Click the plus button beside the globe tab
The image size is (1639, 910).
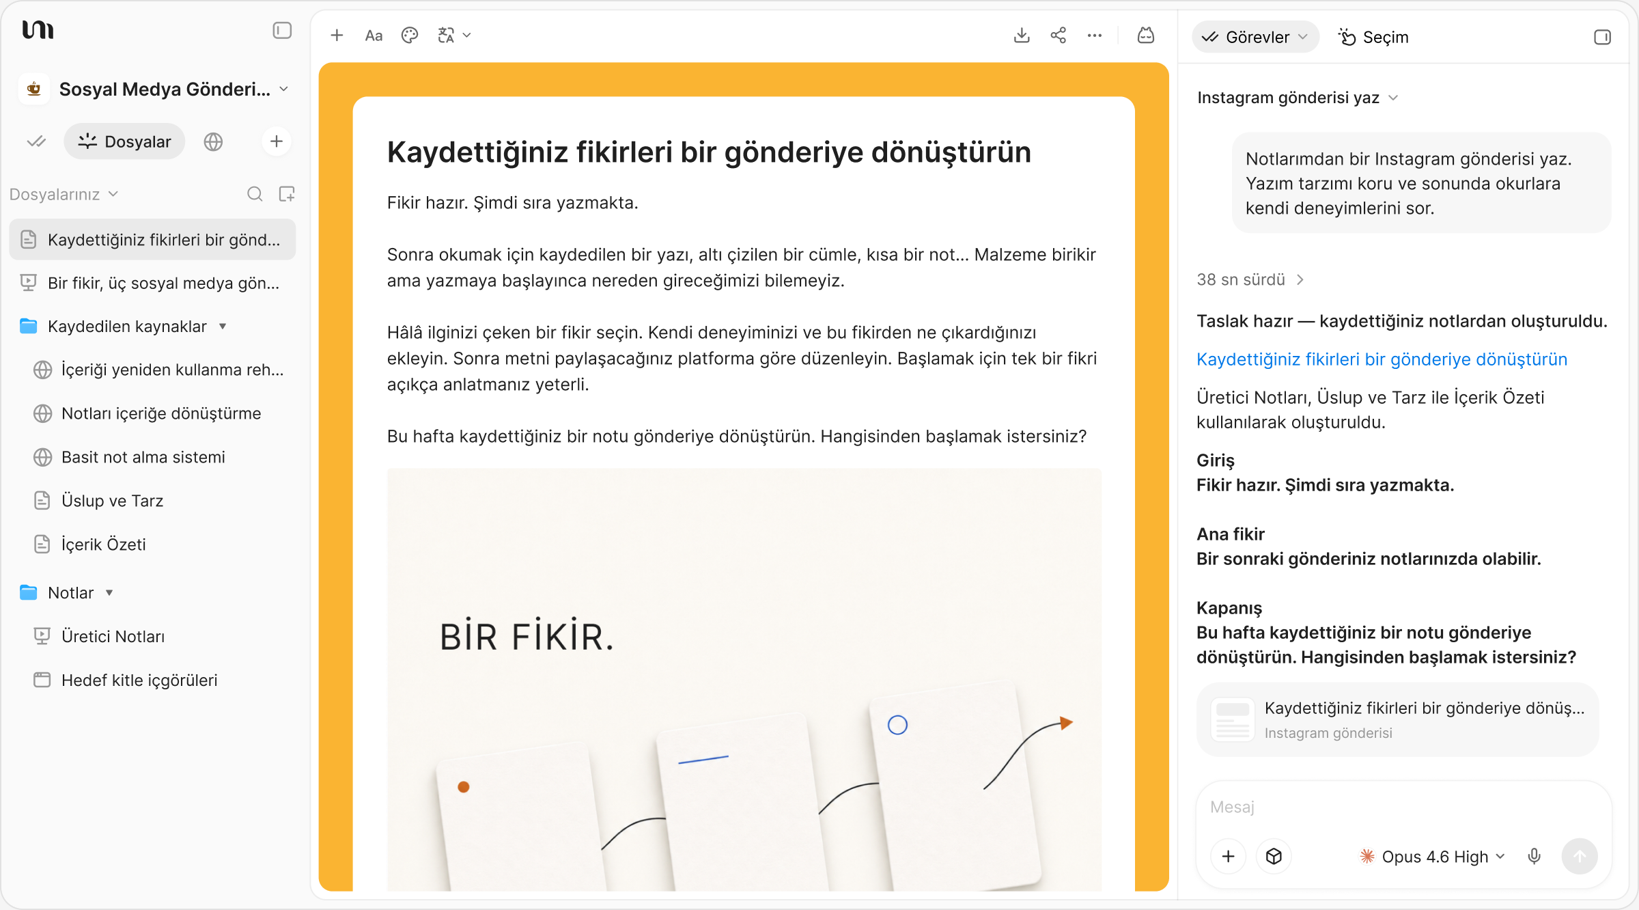(277, 141)
